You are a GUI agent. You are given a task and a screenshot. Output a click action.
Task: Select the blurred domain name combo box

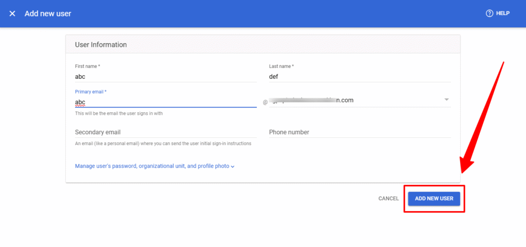coord(354,100)
